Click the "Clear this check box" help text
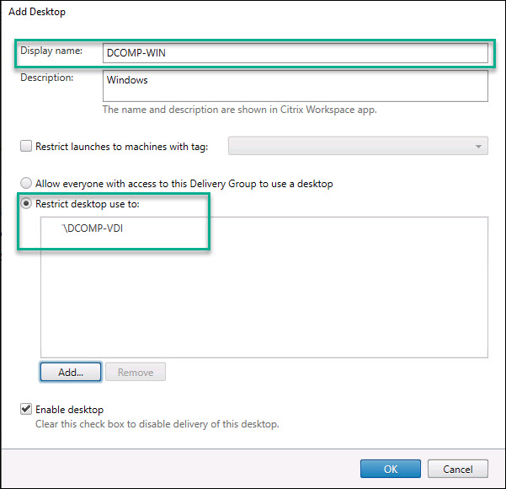The image size is (506, 489). 157,424
